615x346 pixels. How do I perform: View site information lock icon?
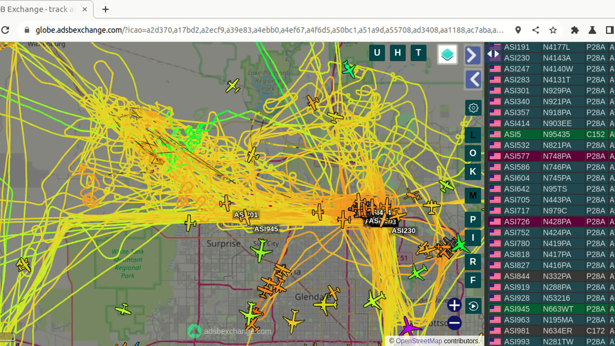pos(26,30)
